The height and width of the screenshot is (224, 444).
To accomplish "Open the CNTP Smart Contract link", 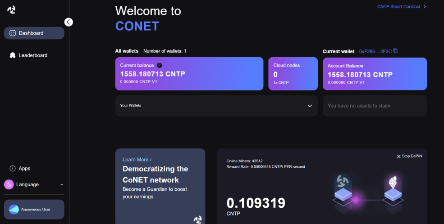I will pos(398,6).
